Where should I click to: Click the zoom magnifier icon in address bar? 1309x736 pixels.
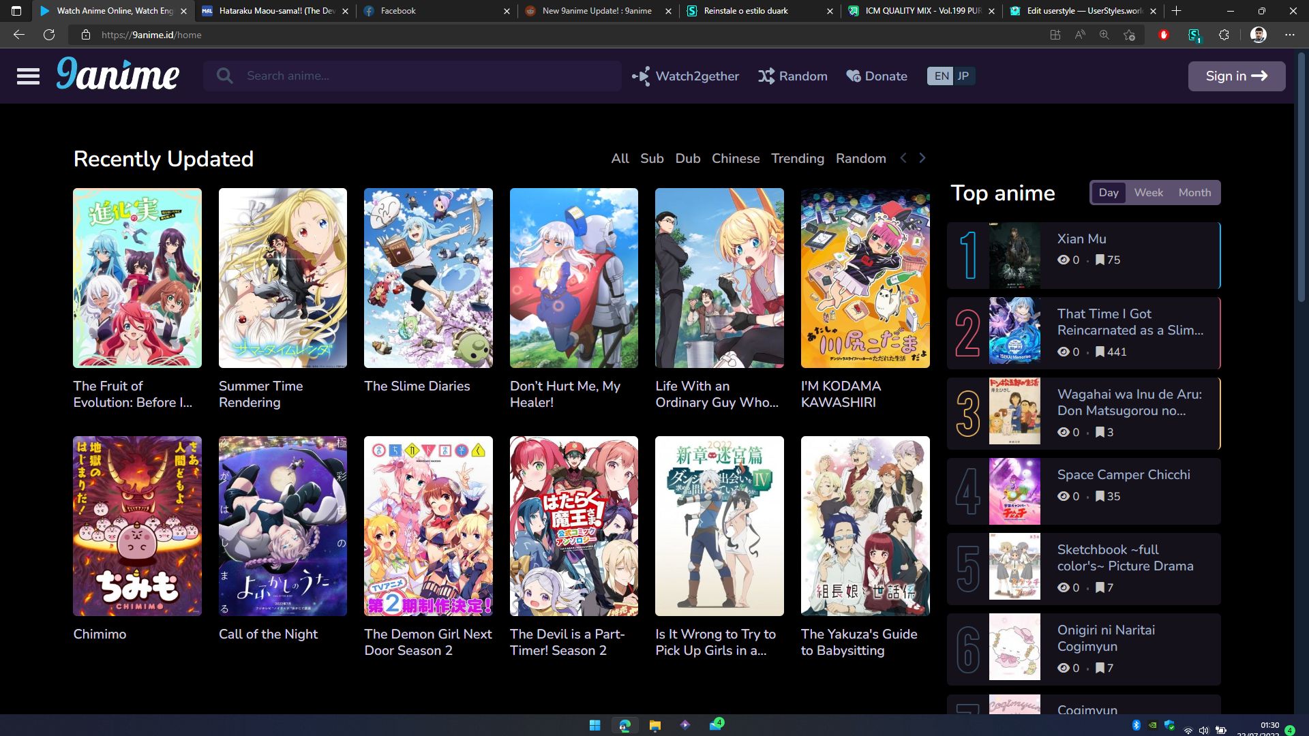1104,35
